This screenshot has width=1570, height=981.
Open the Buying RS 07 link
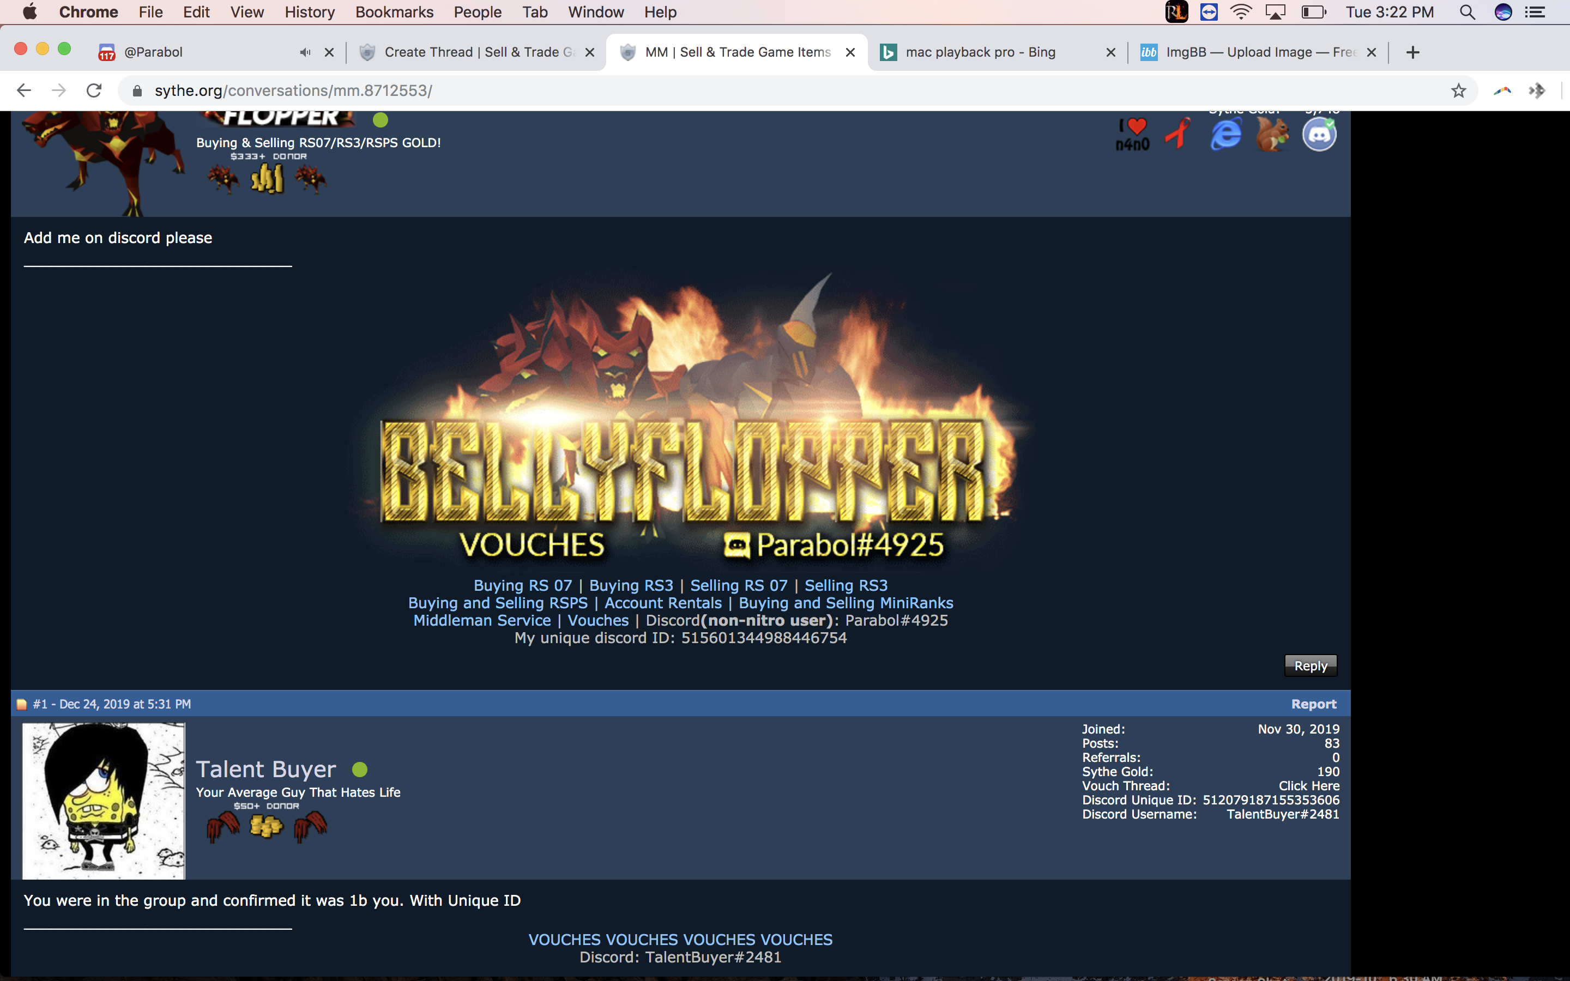(523, 585)
